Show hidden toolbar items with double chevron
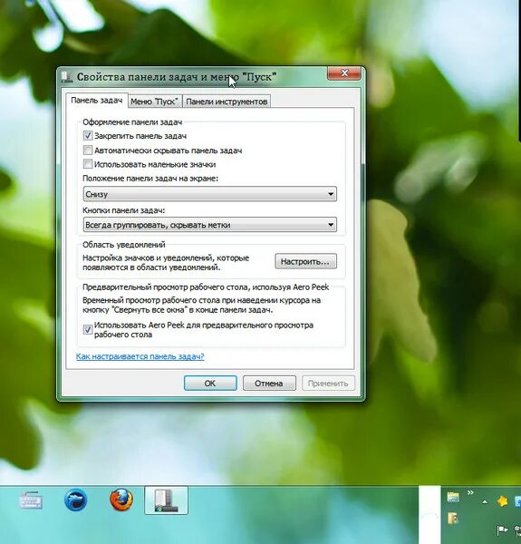The width and height of the screenshot is (521, 544). point(470,492)
